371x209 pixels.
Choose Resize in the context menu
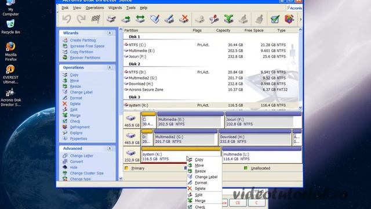tap(205, 171)
